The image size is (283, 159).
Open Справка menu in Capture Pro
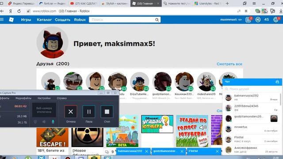[62, 98]
